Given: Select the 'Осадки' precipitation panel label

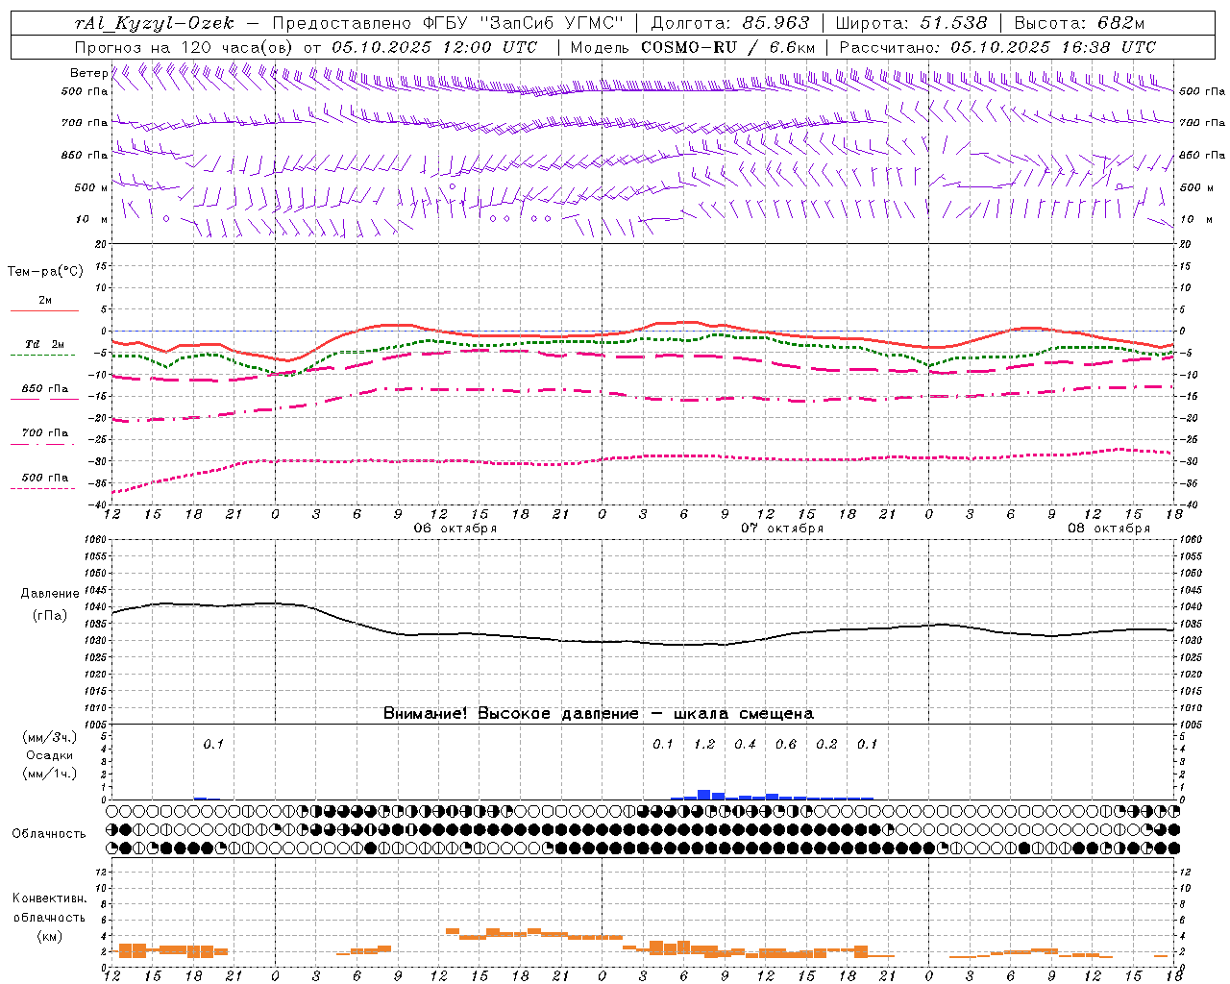Looking at the screenshot, I should click(50, 755).
